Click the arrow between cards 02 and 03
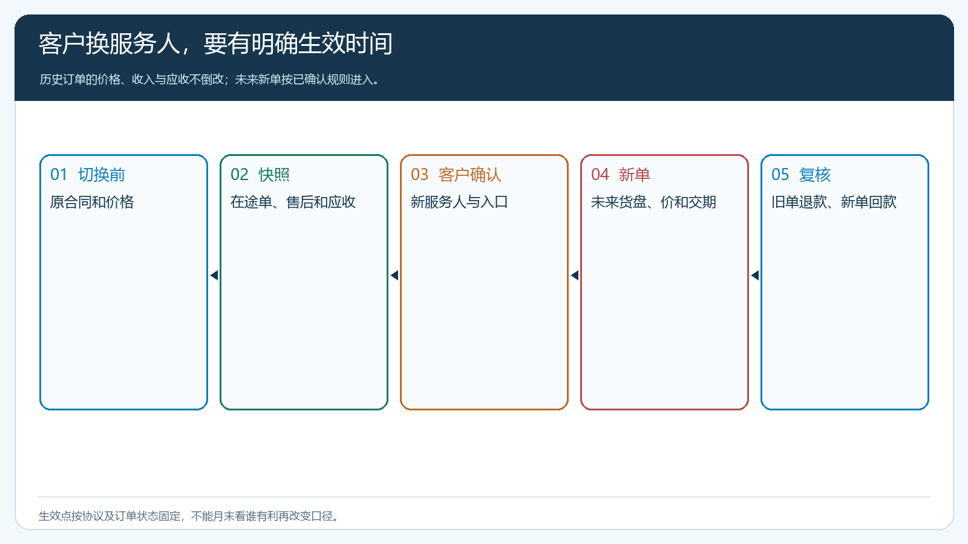 pyautogui.click(x=394, y=276)
